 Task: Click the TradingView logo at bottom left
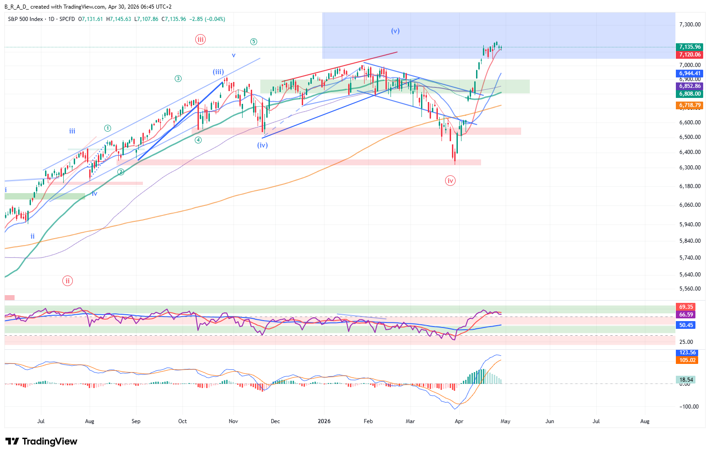[41, 441]
